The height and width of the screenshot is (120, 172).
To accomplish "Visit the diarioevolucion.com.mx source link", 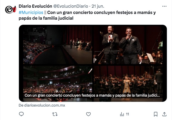I will [42, 105].
